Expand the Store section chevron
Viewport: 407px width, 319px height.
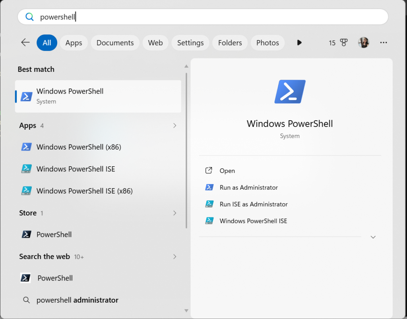tap(175, 213)
